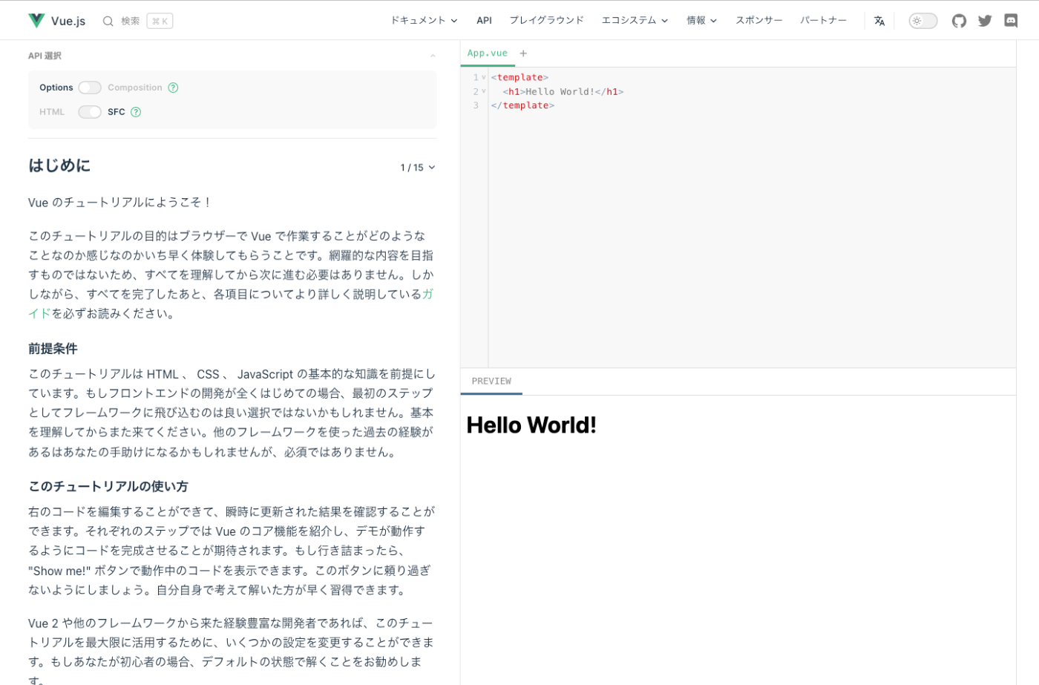Toggle HTML / SFC mode switch
The image size is (1039, 685).
tap(90, 112)
